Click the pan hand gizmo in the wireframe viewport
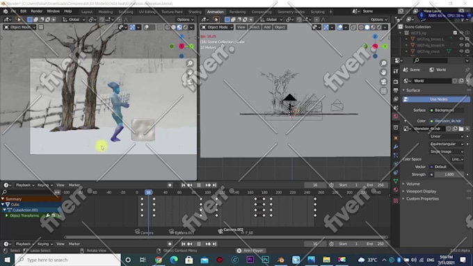This screenshot has width=473, height=266. click(383, 73)
